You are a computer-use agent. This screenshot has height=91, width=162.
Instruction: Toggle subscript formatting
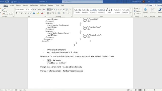click(28, 13)
